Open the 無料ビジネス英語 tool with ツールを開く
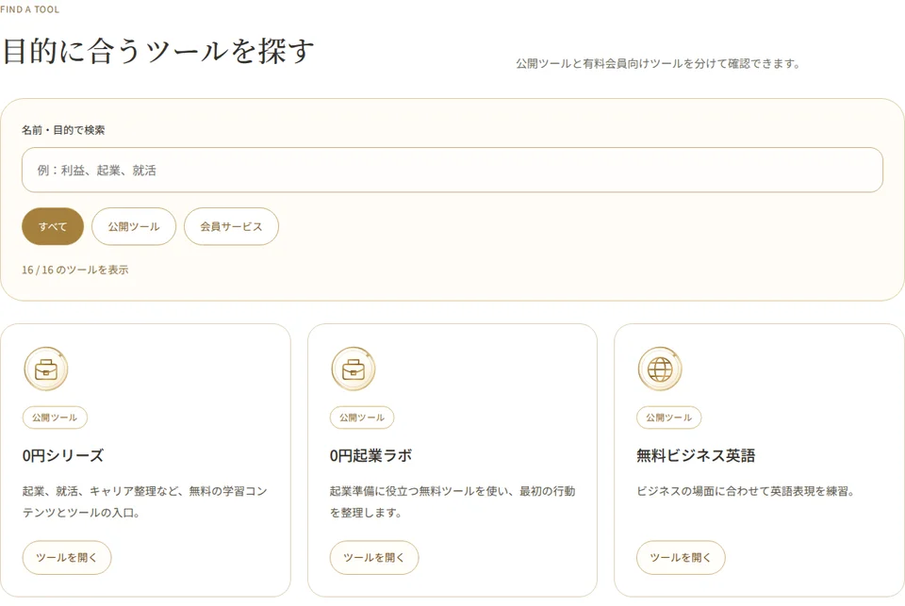This screenshot has height=606, width=905. (x=681, y=558)
